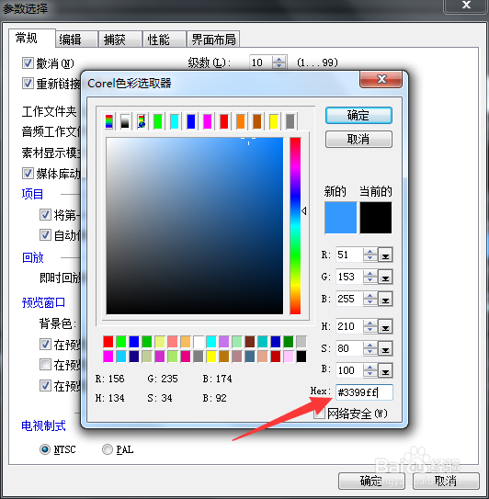Select black swatch in bottom palette
Image resolution: width=489 pixels, height=499 pixels.
(301, 357)
